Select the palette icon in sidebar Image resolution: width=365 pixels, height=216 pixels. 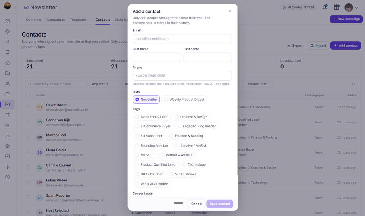(x=8, y=32)
